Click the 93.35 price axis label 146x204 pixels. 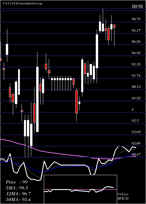[x=136, y=64]
